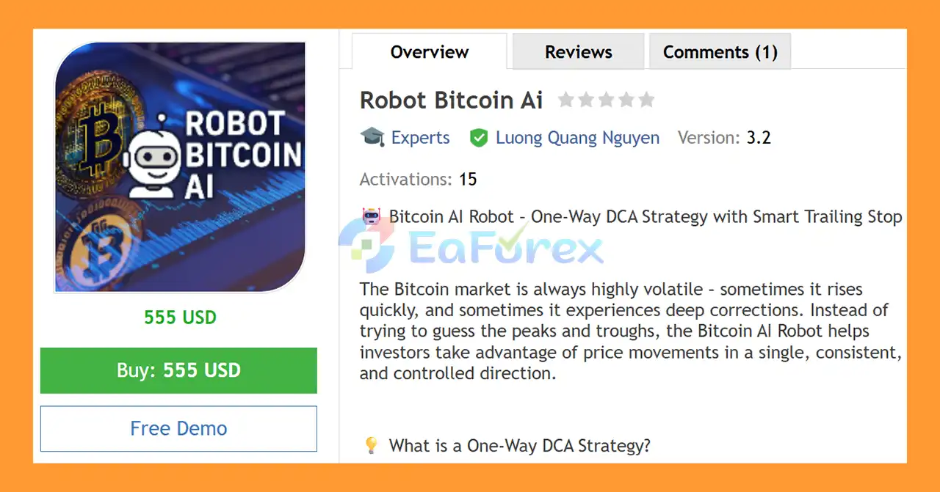Select the middle star to rate three stars
The image size is (940, 492).
point(606,100)
